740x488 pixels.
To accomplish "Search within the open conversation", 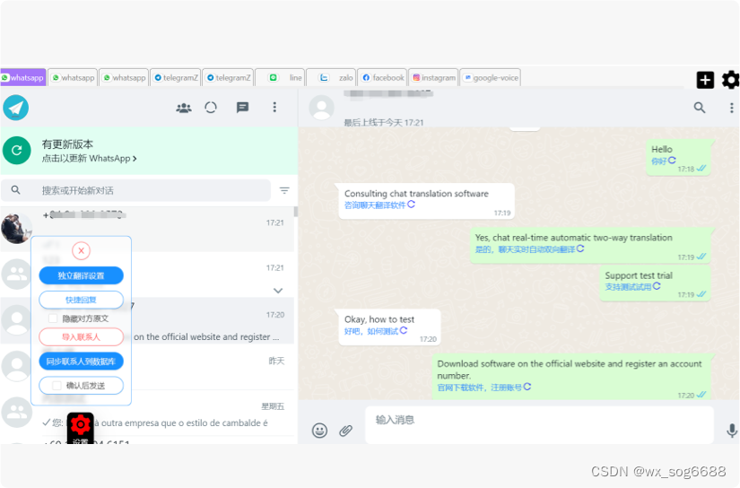I will coord(700,108).
